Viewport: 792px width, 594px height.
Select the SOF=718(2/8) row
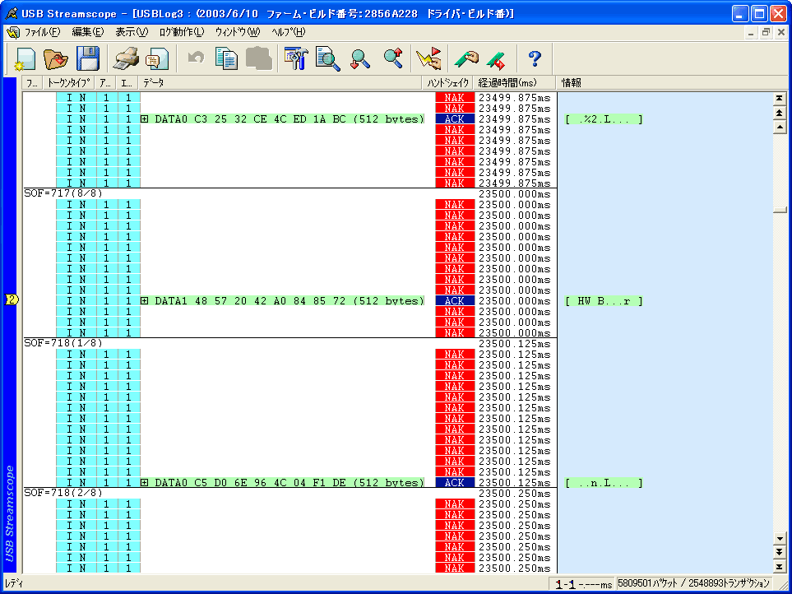[290, 493]
